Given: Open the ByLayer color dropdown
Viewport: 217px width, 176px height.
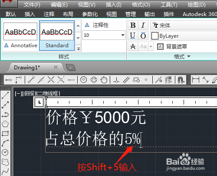Looking at the screenshot, I should click(x=184, y=36).
